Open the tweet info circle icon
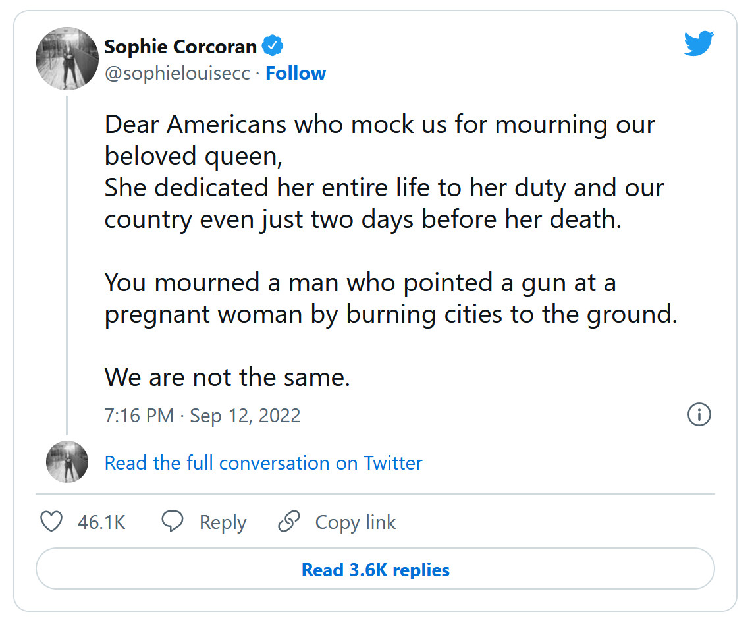This screenshot has height=633, width=754. [699, 415]
